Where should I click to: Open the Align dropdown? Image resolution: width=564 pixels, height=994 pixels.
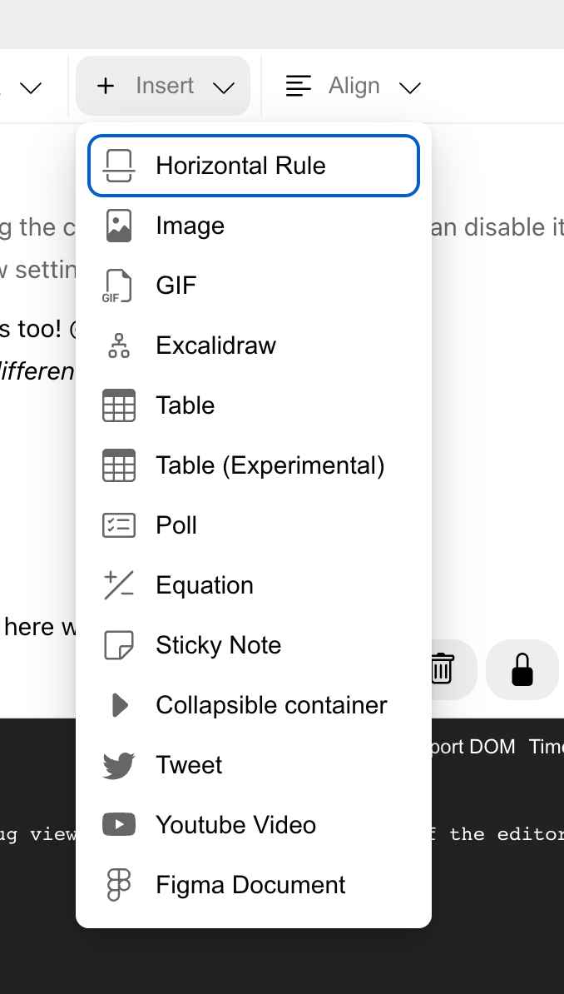click(354, 86)
